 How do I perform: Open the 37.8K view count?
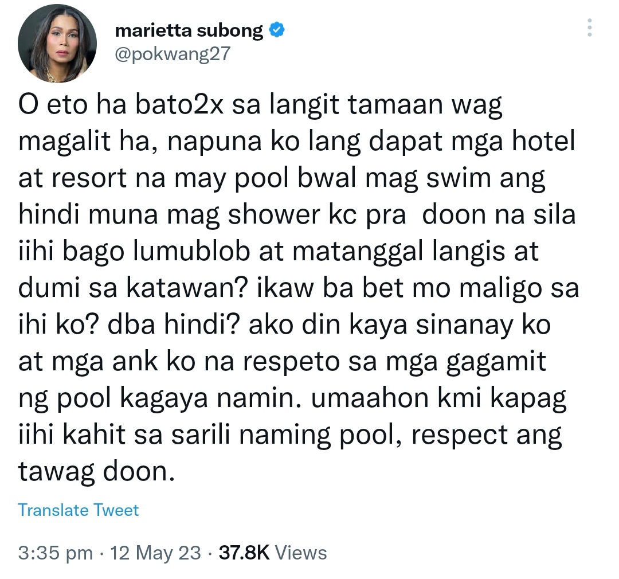tap(244, 553)
